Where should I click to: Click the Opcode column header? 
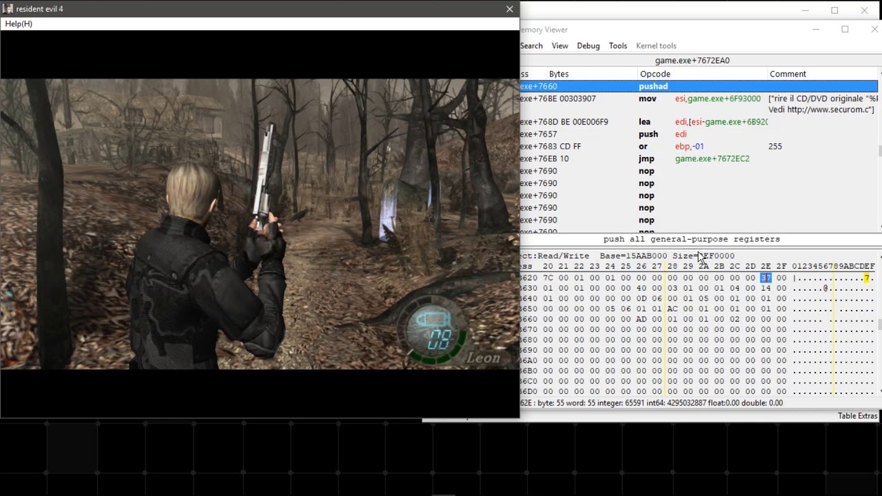[703, 74]
